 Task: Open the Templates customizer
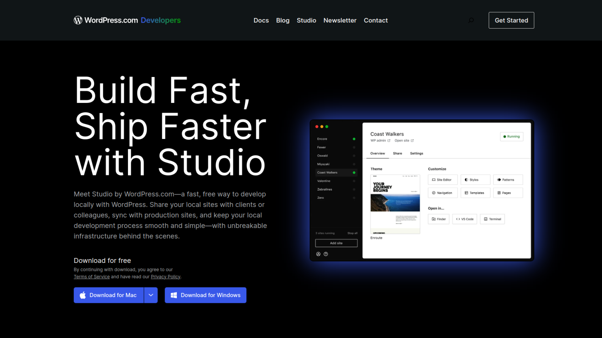coord(475,192)
